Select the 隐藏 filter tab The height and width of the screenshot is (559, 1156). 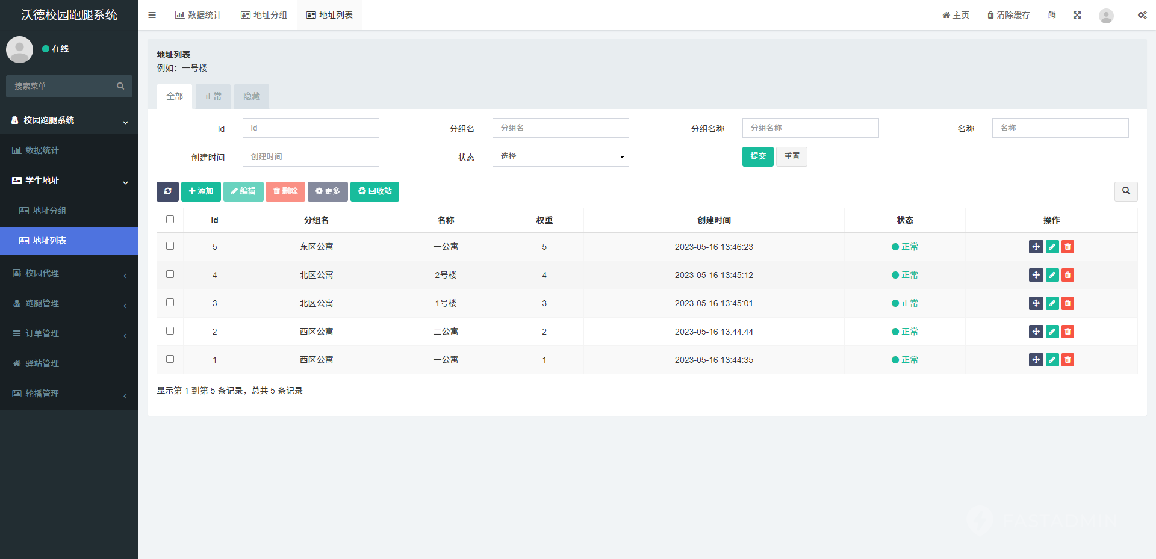tap(252, 96)
